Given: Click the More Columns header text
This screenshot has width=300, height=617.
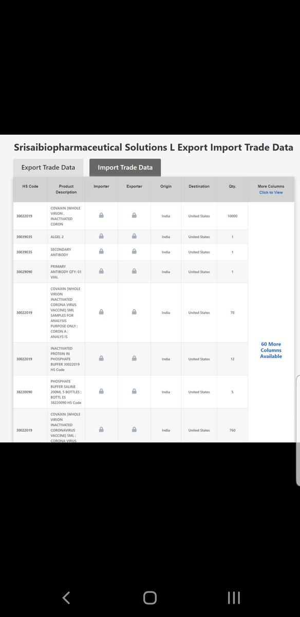Looking at the screenshot, I should pyautogui.click(x=271, y=186).
